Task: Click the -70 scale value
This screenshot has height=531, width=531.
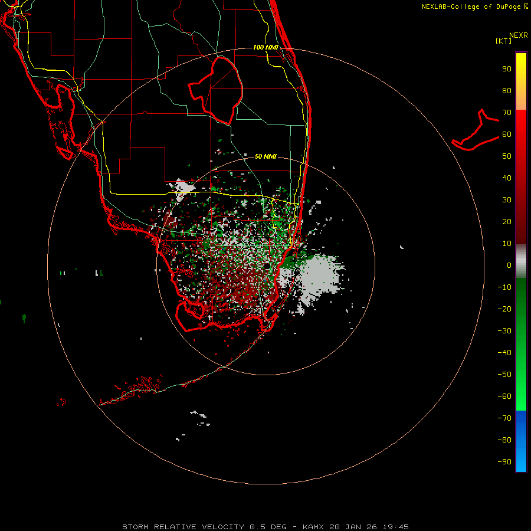Action: tap(504, 418)
